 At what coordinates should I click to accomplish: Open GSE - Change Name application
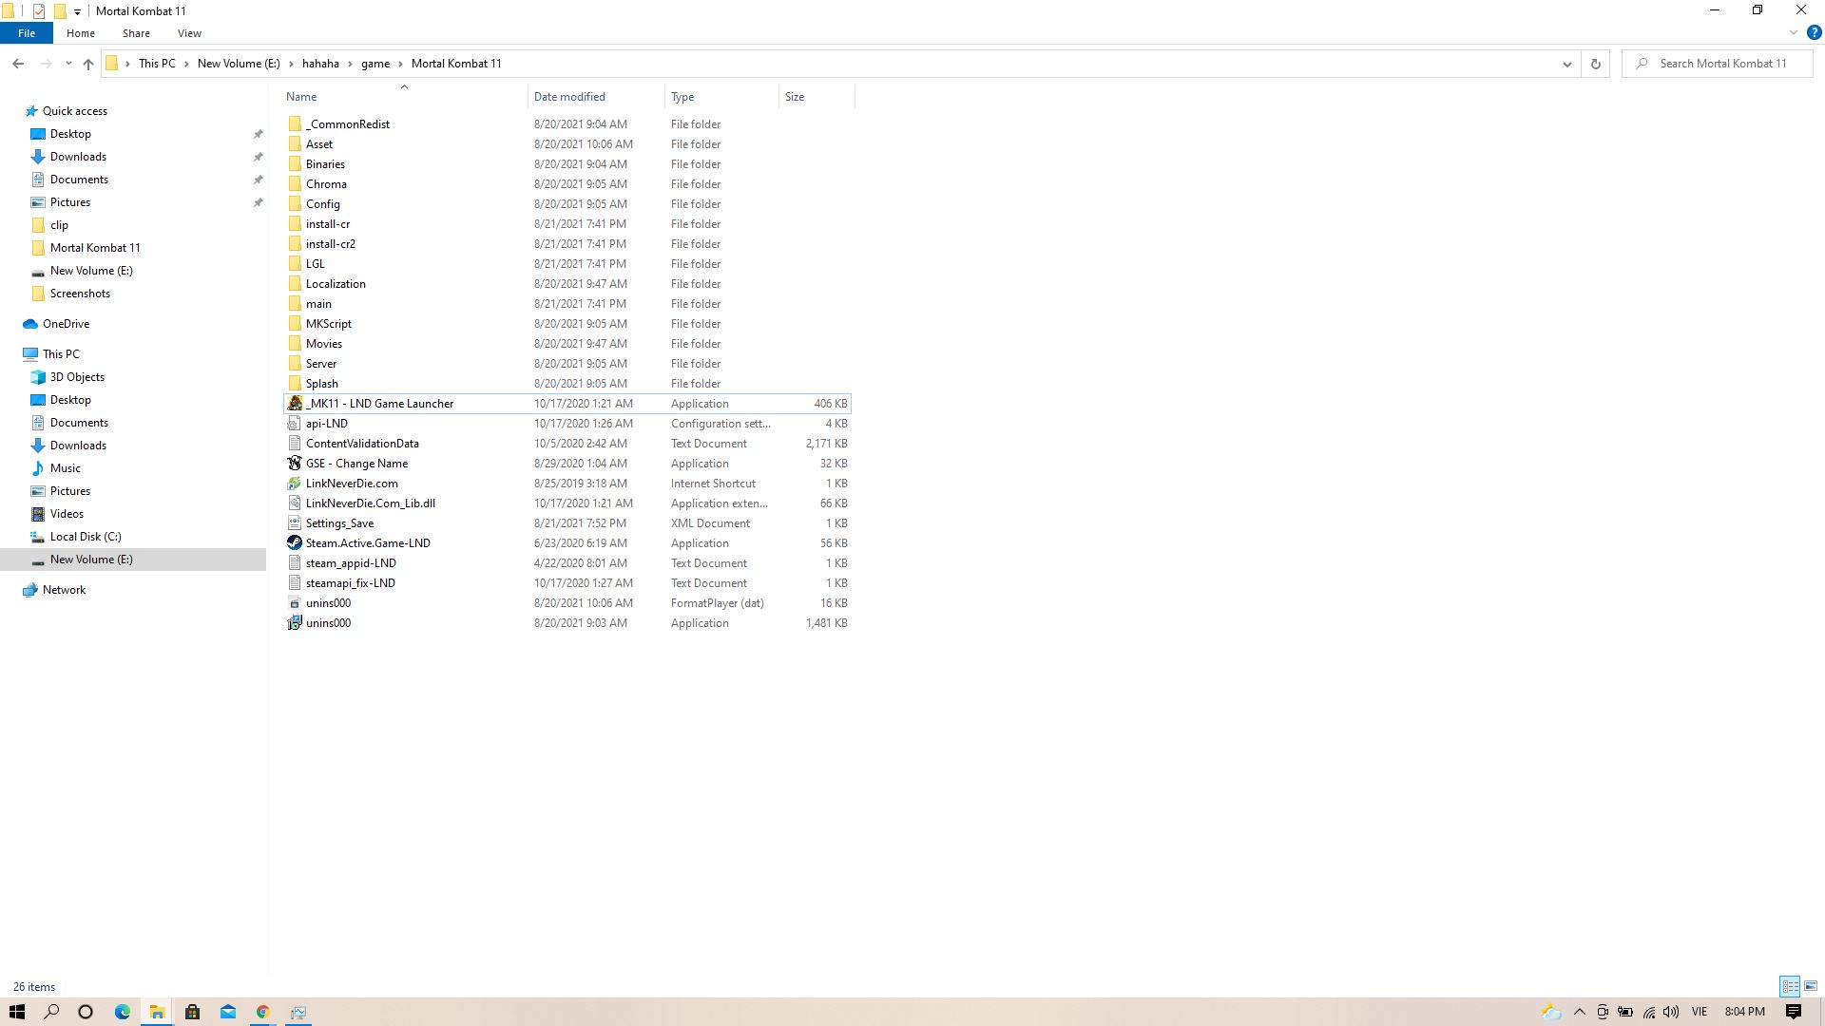tap(356, 463)
